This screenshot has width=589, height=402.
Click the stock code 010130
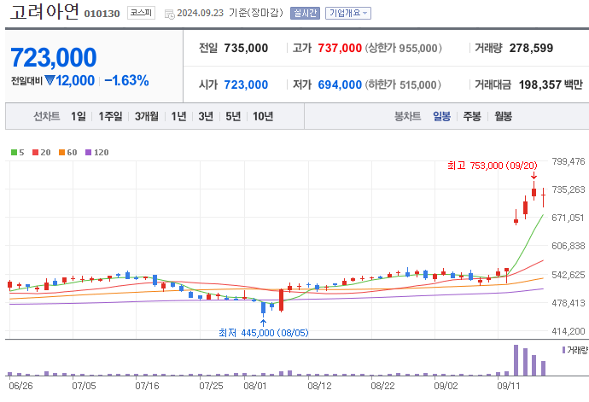click(102, 14)
